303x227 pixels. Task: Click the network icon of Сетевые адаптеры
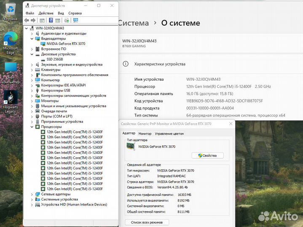(x=38, y=194)
